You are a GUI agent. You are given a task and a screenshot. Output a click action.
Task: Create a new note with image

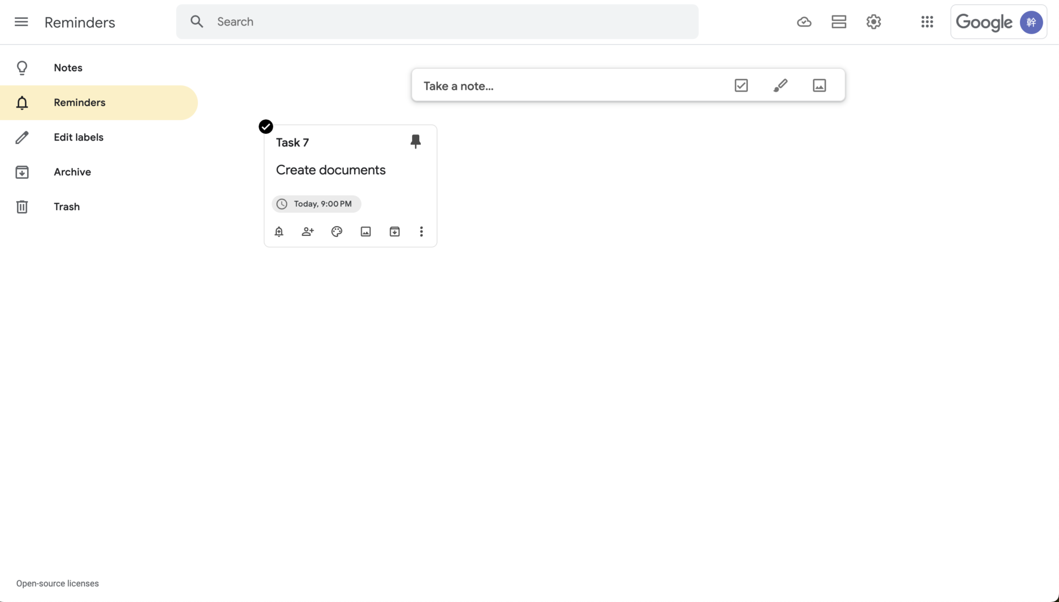click(819, 85)
